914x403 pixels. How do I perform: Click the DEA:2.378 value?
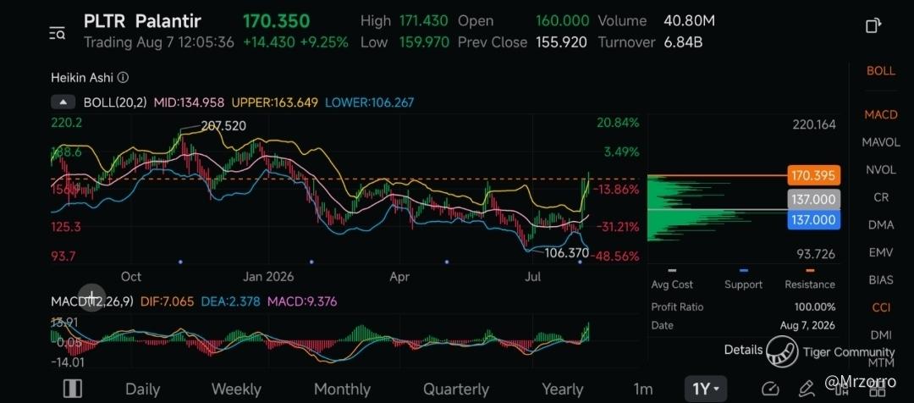(230, 301)
